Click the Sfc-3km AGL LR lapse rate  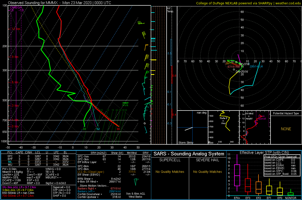click(19, 187)
